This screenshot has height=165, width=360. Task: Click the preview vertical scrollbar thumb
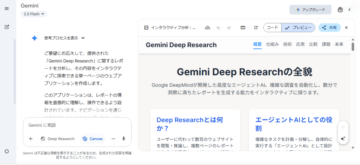click(353, 47)
